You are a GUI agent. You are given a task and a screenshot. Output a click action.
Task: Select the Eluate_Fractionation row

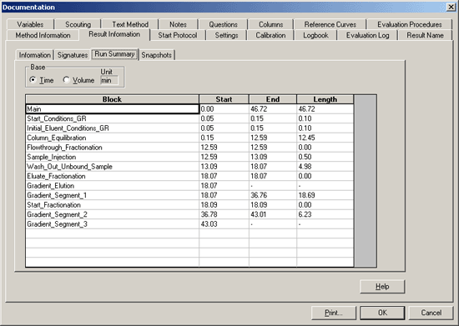click(189, 176)
